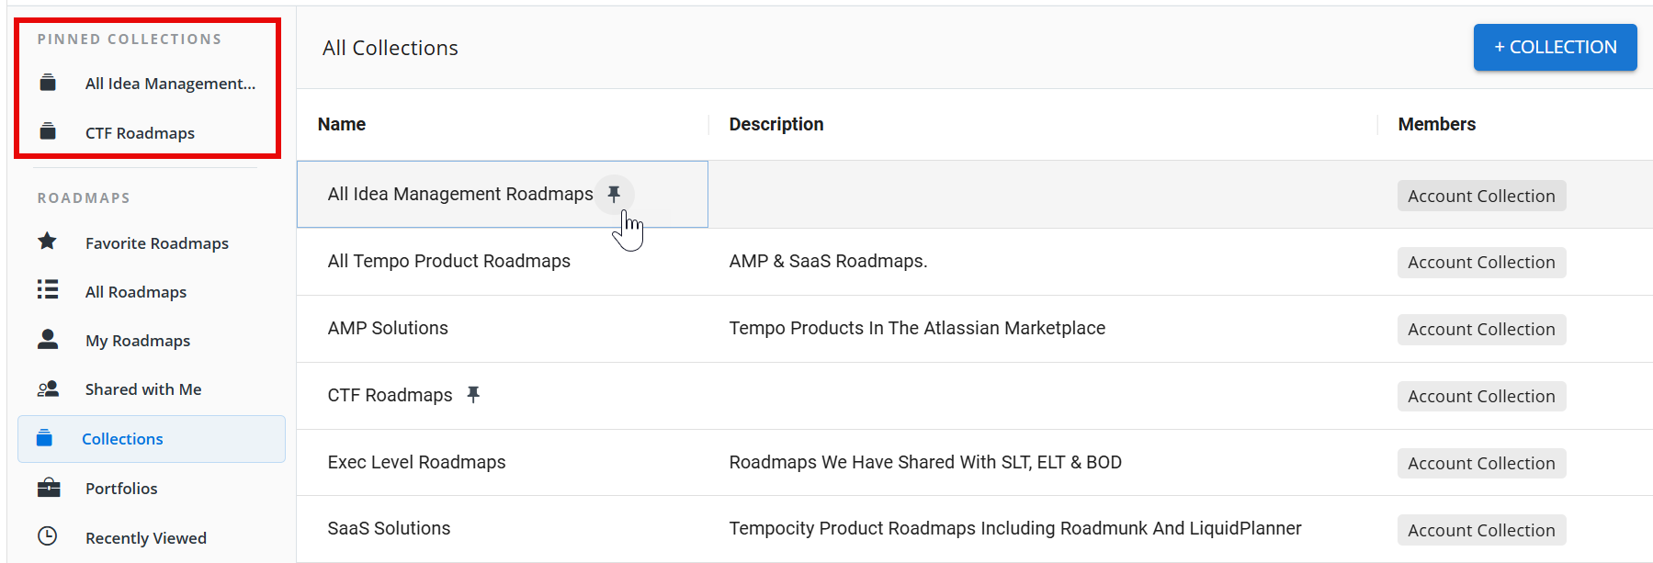
Task: Open pinned All Idea Management collection
Action: pos(170,84)
